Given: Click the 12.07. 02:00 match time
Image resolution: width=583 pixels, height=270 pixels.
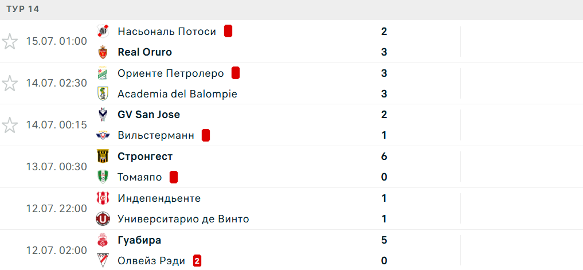Looking at the screenshot, I should click(x=57, y=251).
